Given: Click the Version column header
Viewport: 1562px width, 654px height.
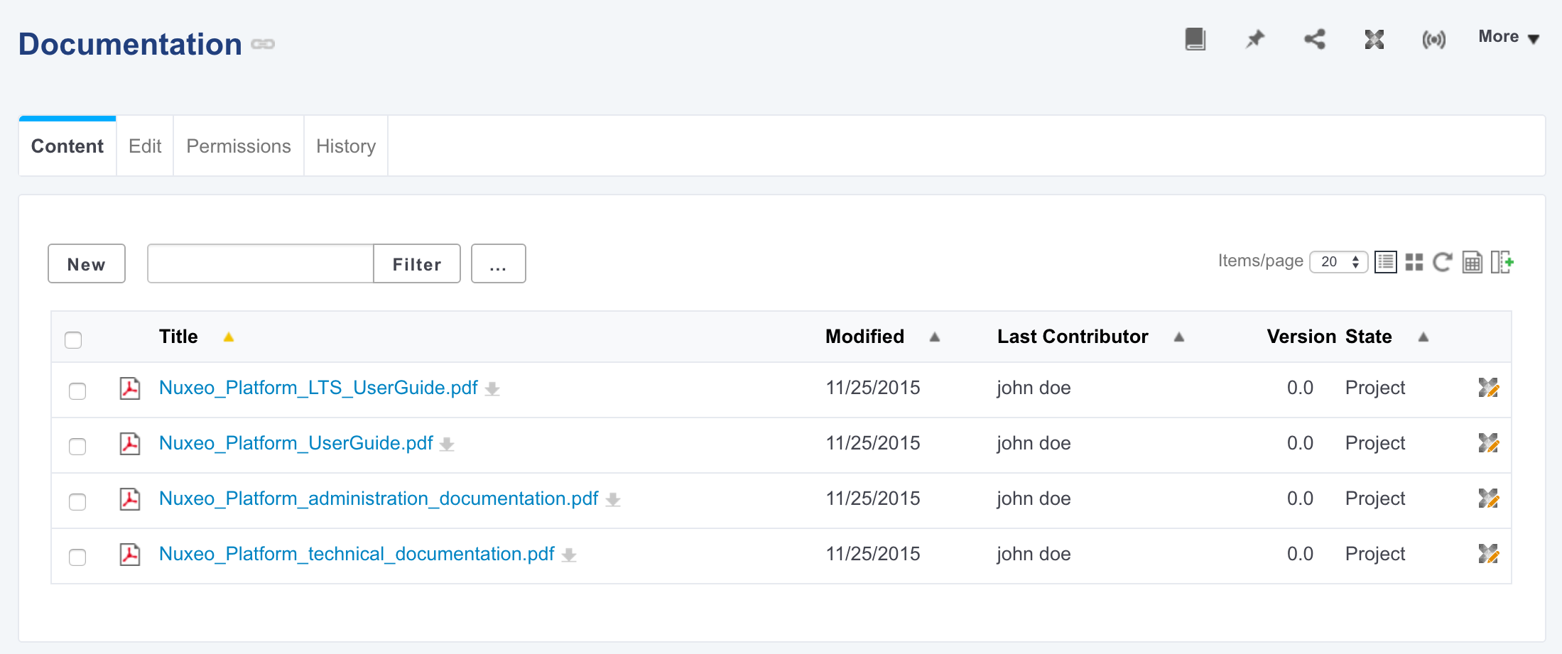Looking at the screenshot, I should point(1301,337).
